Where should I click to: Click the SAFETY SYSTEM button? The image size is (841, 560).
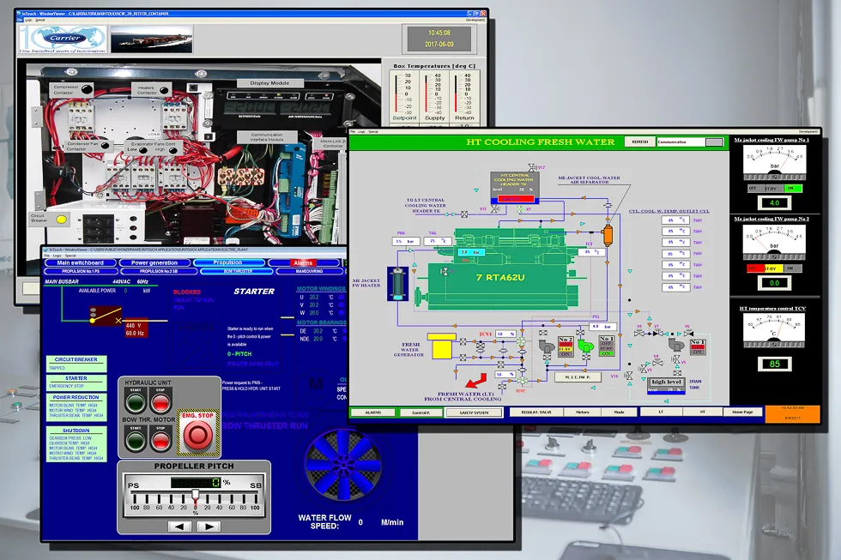[474, 412]
